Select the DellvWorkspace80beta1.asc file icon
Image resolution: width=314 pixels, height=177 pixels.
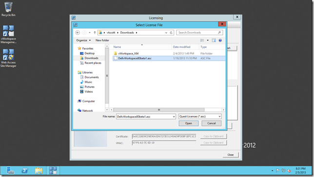(x=116, y=58)
